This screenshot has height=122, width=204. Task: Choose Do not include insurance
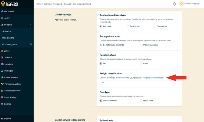pos(101,45)
